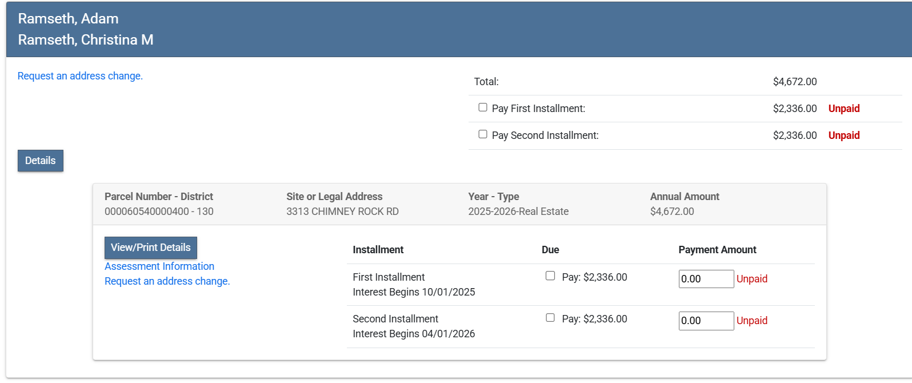This screenshot has height=383, width=912.
Task: Focus the First Installment payment amount field
Action: 706,279
